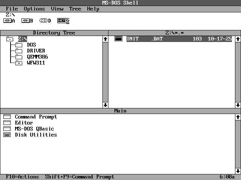Screen dimensions: 241x180
Task: Open the File menu
Action: tap(12, 9)
